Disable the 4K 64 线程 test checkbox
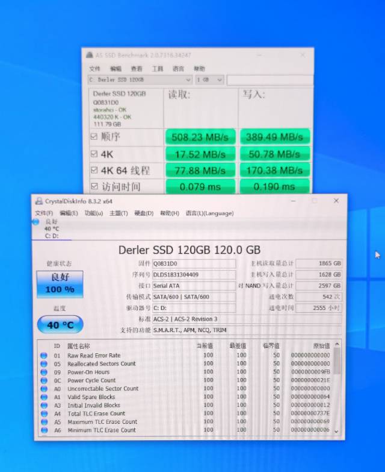Image resolution: width=385 pixels, height=472 pixels. (x=94, y=171)
